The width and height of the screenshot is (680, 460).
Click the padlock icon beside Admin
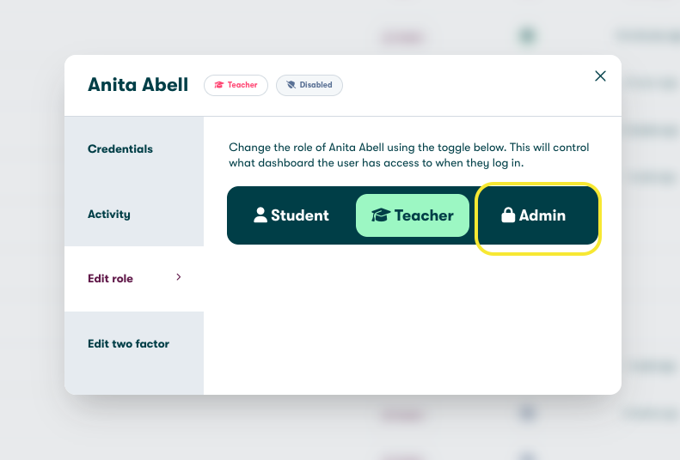[508, 215]
